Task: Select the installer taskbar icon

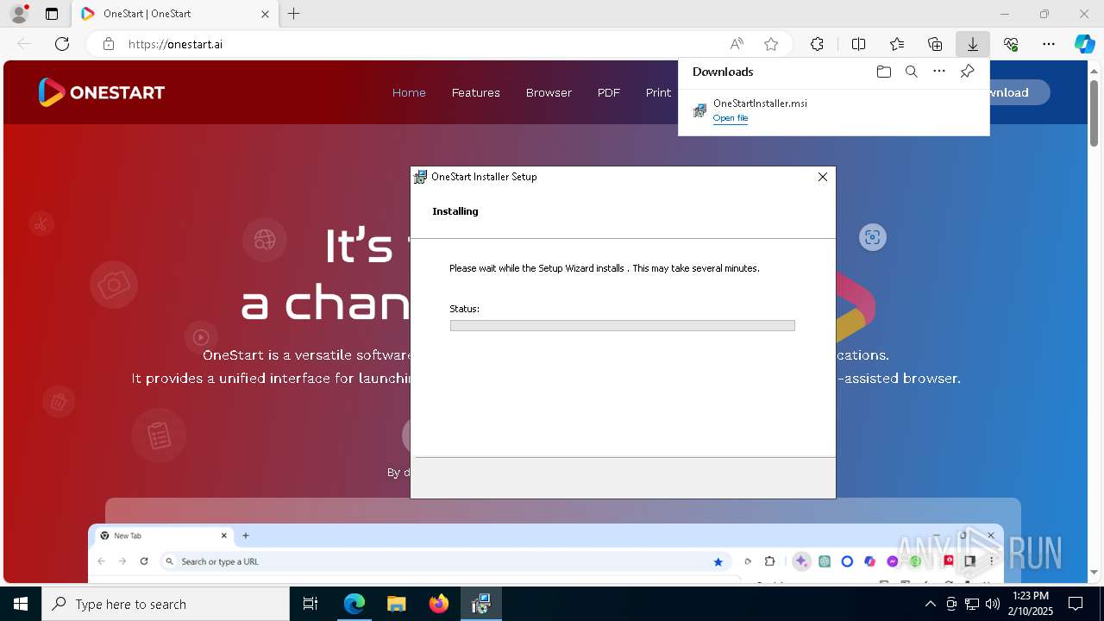Action: [x=481, y=604]
